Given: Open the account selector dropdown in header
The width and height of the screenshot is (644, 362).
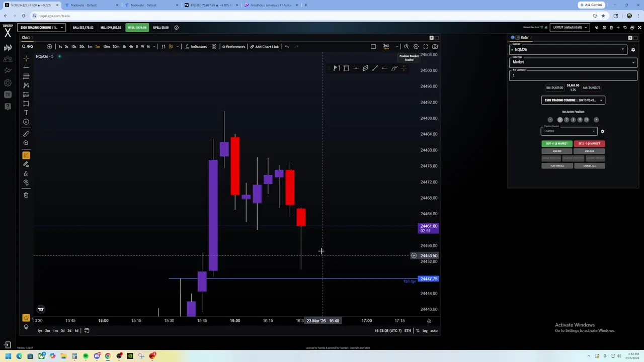Looking at the screenshot, I should click(x=41, y=28).
